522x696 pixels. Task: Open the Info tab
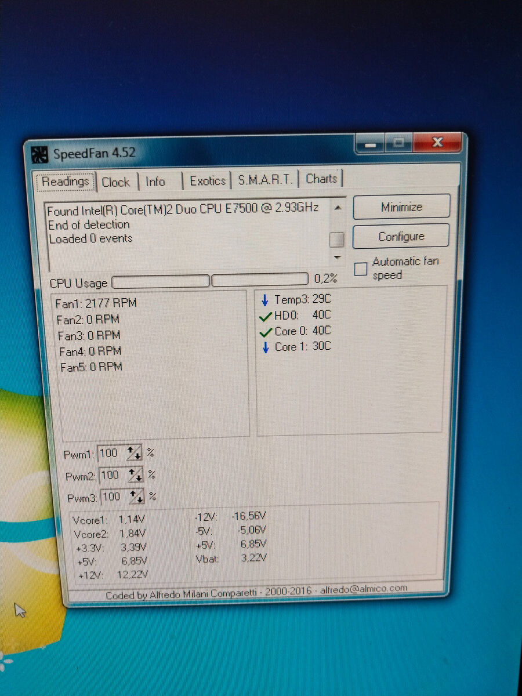[x=155, y=182]
